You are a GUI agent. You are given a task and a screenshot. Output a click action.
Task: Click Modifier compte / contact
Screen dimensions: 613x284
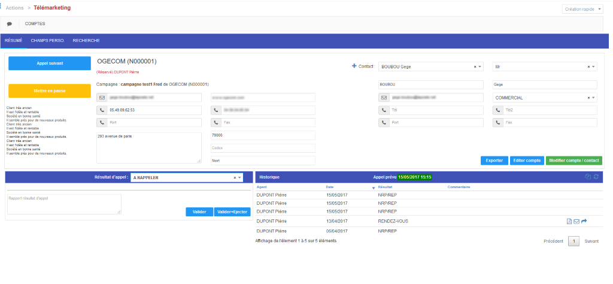[574, 161]
